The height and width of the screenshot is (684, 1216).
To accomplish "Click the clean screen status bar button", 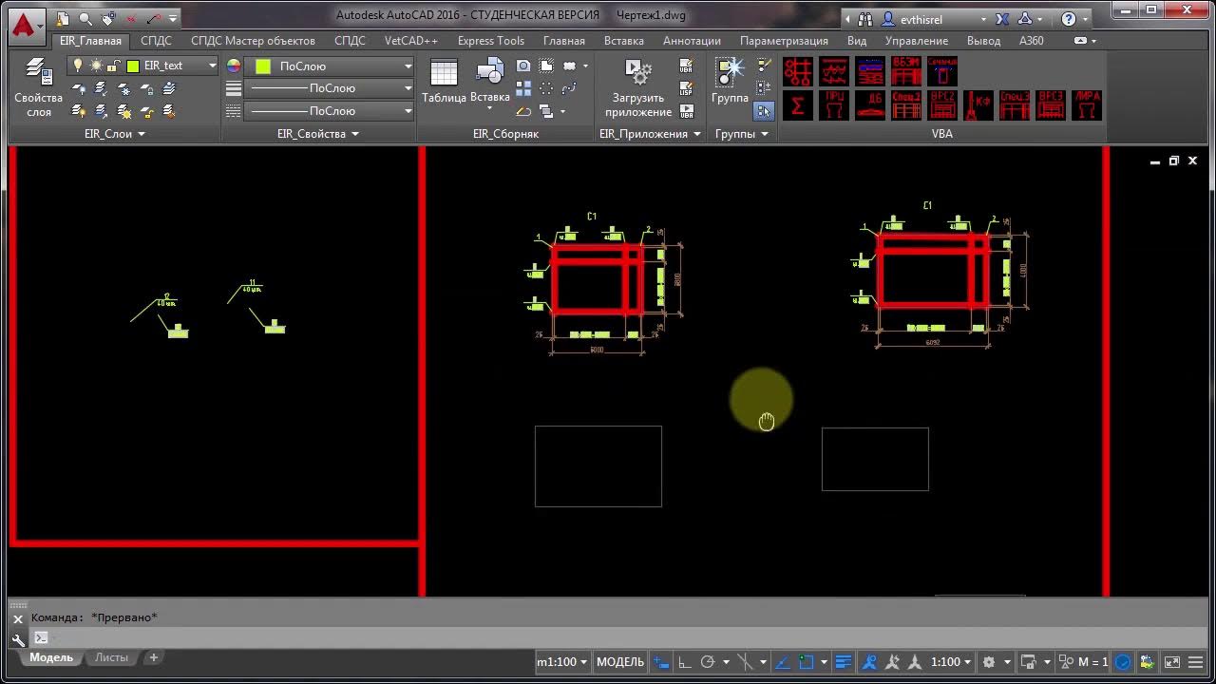I will (x=1172, y=662).
